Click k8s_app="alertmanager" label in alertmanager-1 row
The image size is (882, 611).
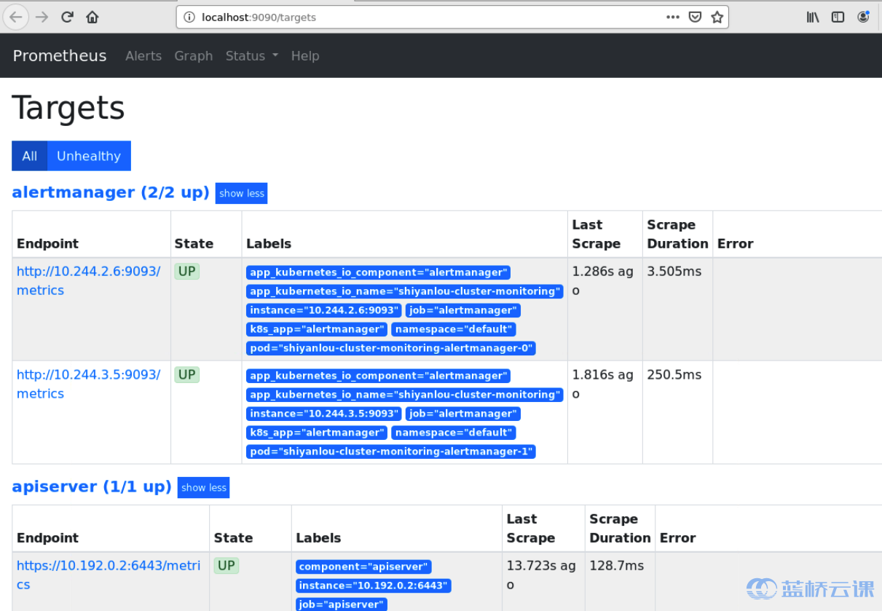pos(317,433)
